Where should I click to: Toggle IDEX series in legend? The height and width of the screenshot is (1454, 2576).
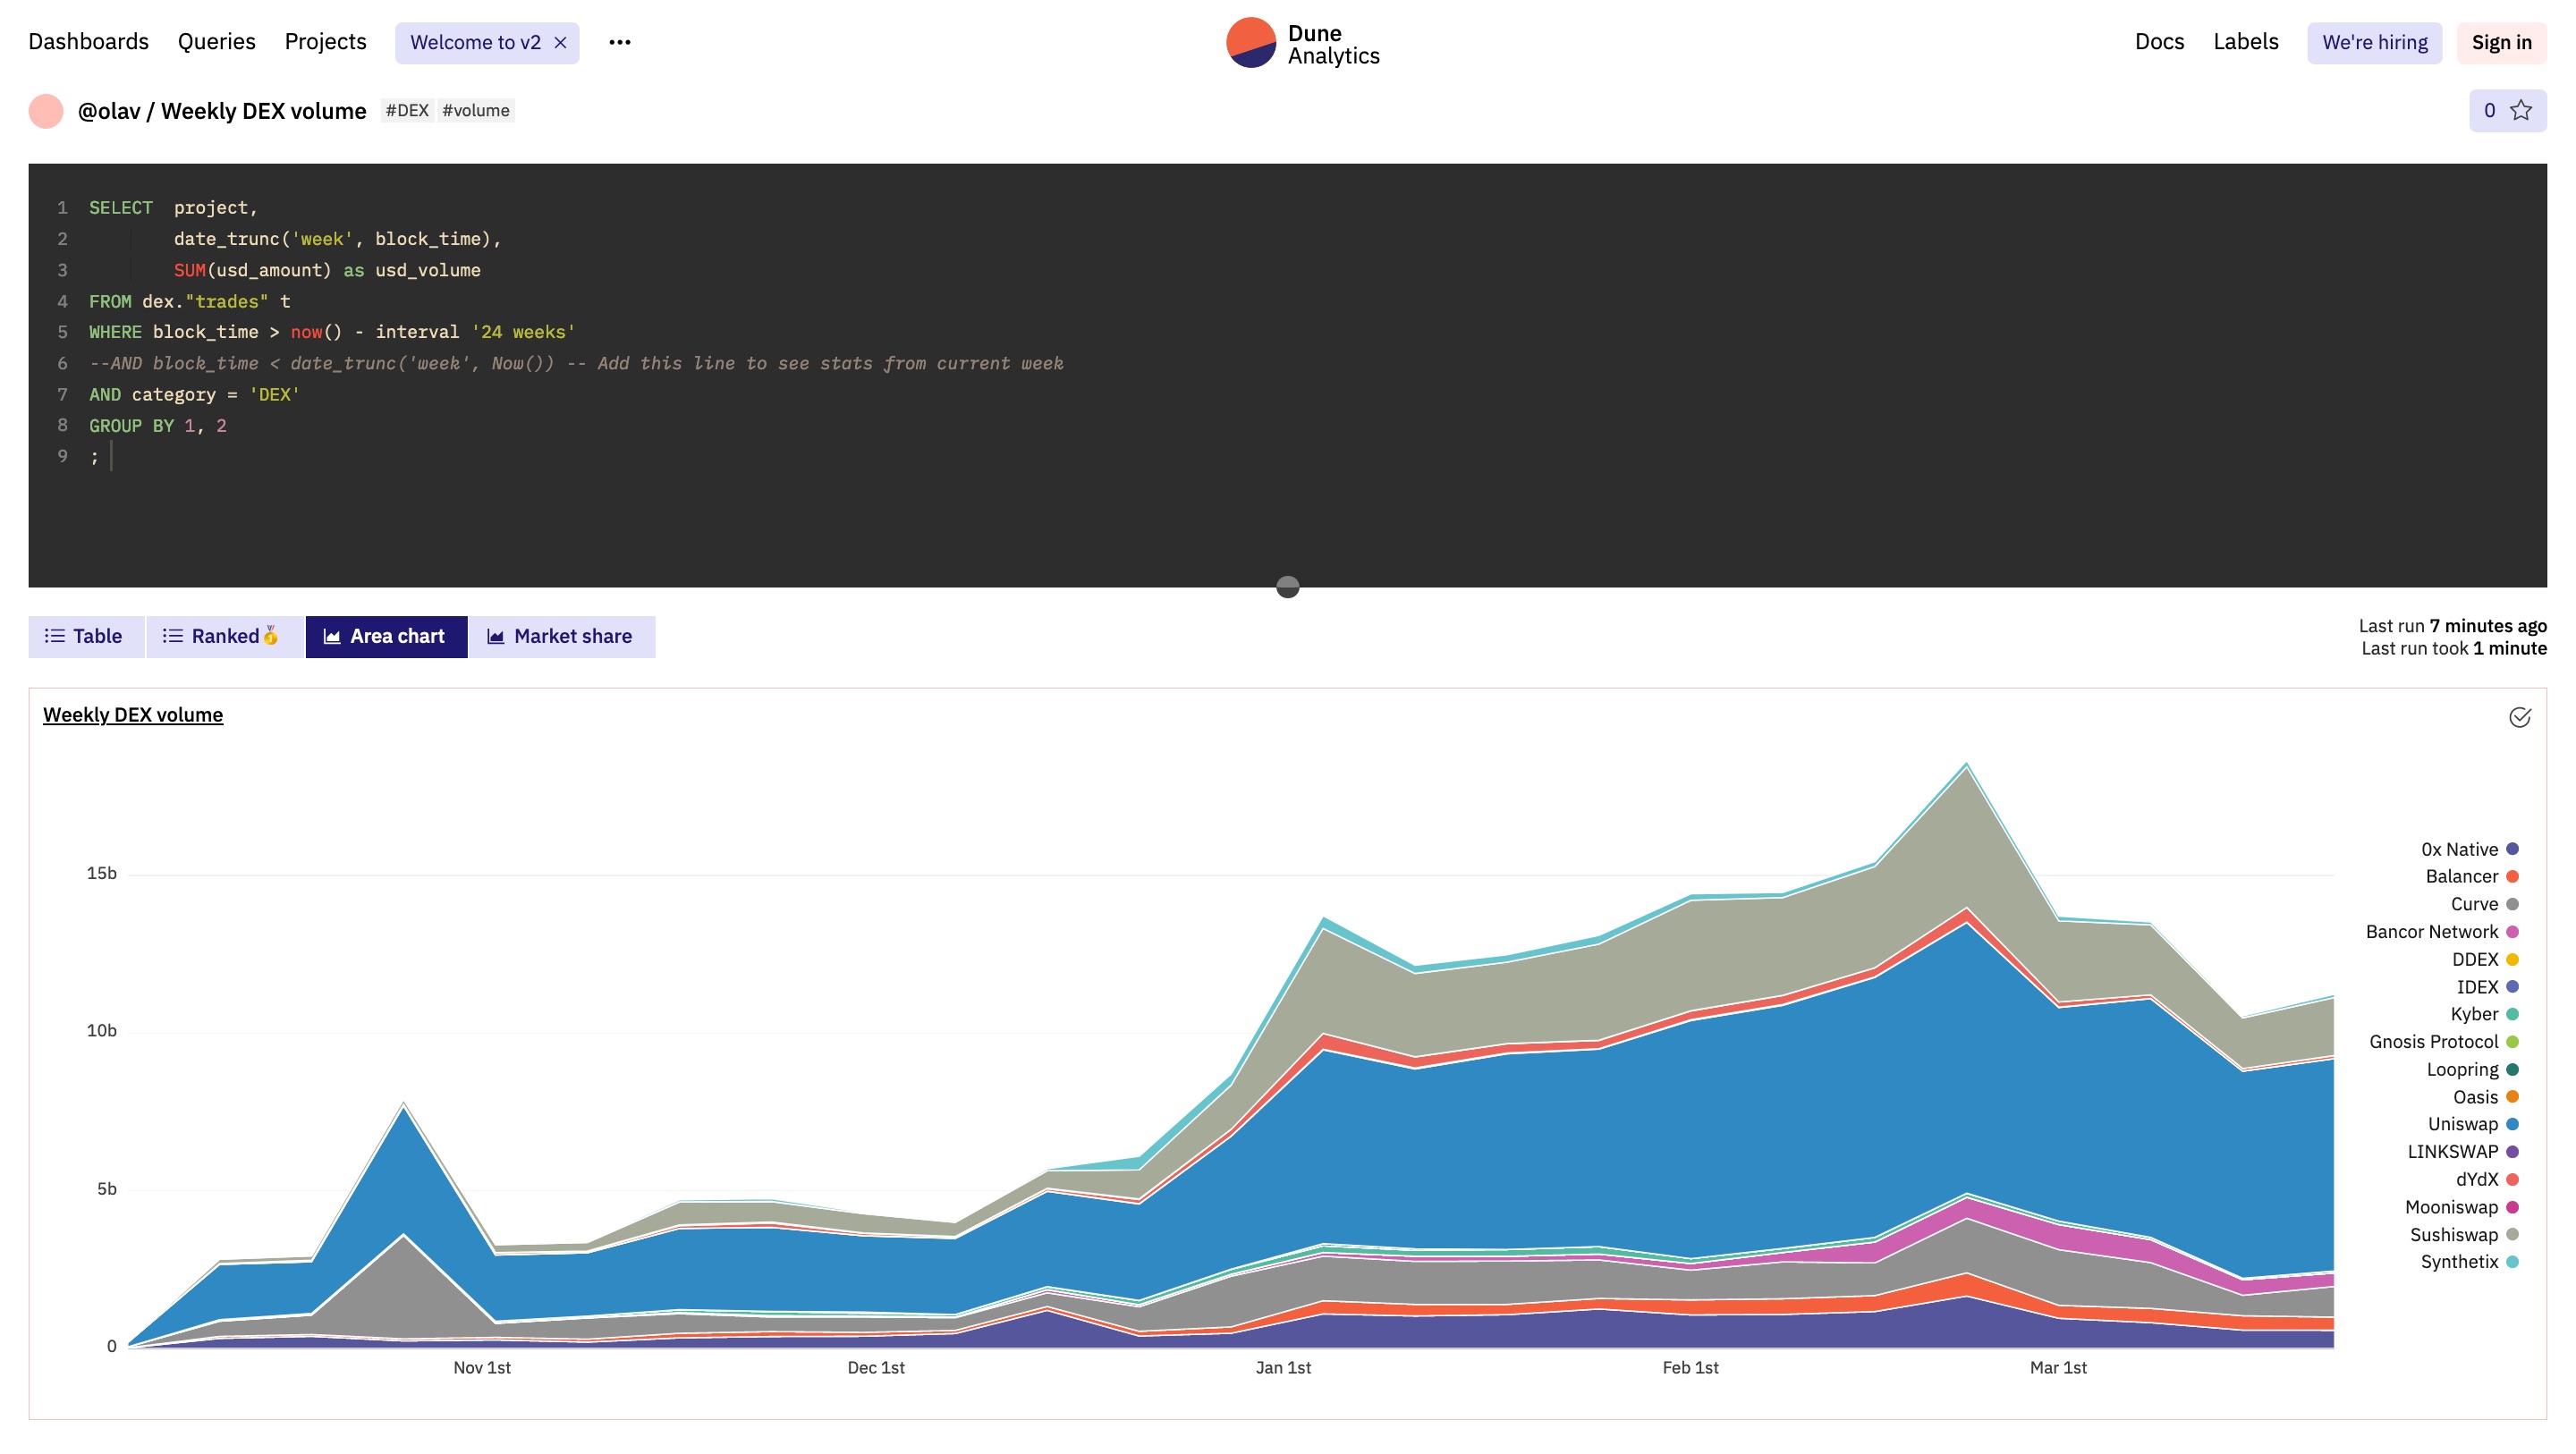[2487, 987]
